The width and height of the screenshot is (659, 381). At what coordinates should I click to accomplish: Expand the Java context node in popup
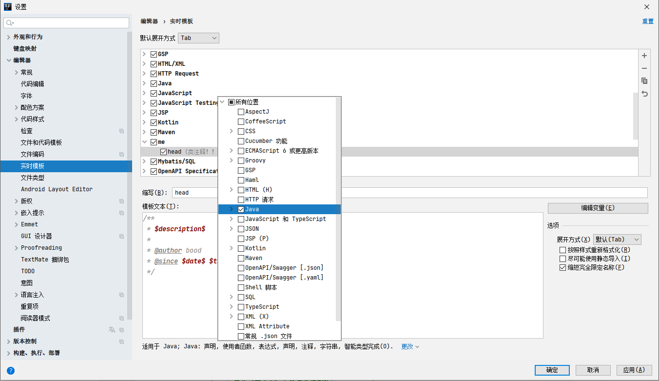(231, 209)
